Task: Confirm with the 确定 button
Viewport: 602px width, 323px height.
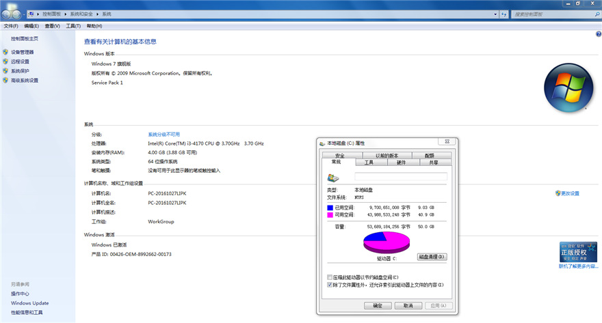Action: (x=378, y=305)
